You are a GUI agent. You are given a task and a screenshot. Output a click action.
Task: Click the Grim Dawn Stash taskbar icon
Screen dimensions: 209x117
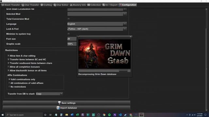click(141, 115)
